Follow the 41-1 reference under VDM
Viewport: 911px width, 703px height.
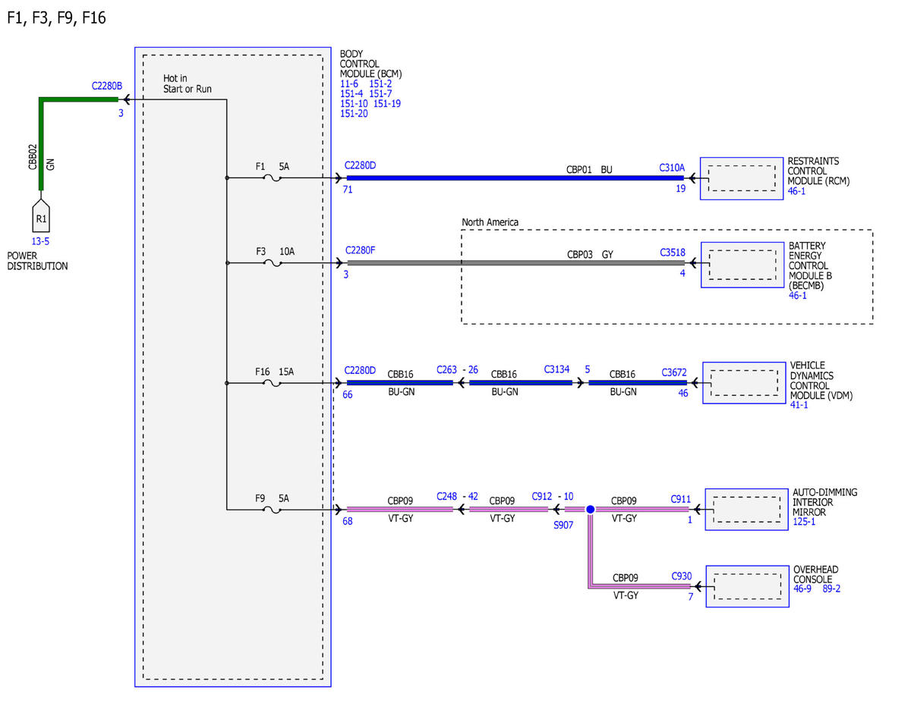[x=799, y=406]
